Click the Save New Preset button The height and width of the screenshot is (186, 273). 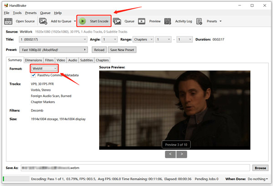[x=122, y=50]
